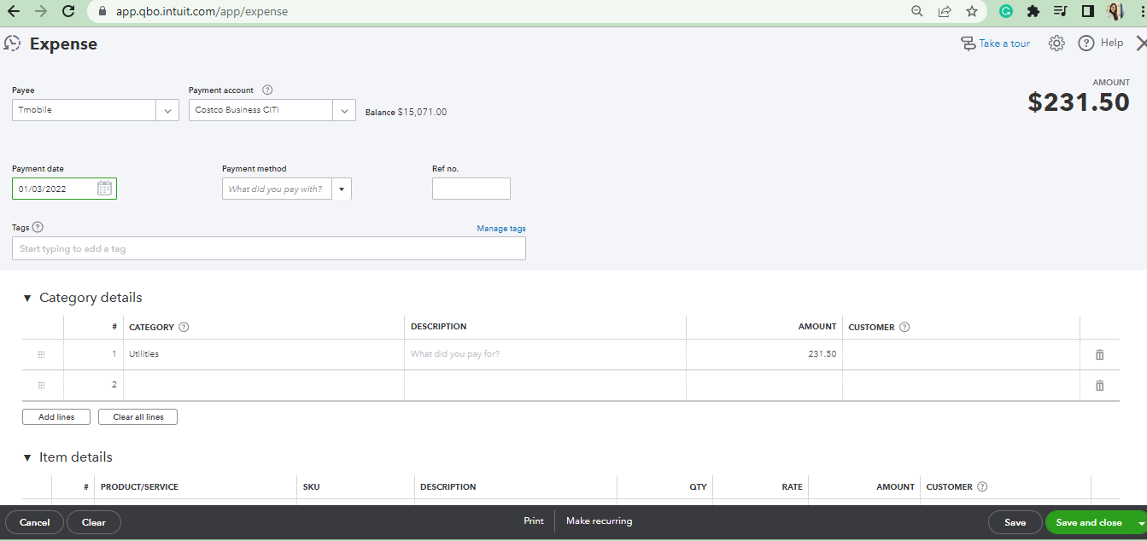
Task: Click the Utilities category cell
Action: point(264,354)
